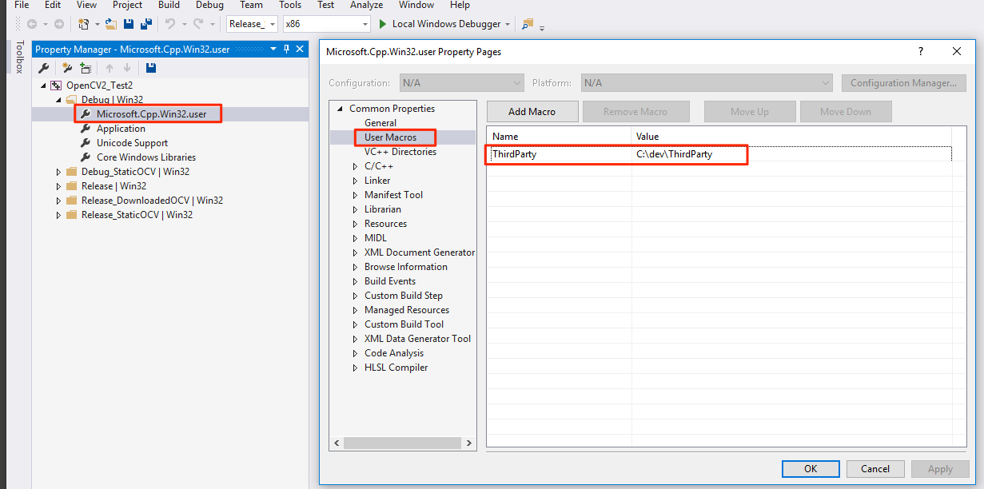This screenshot has height=489, width=984.
Task: Click Find in Files icon in toolbar
Action: [x=528, y=24]
